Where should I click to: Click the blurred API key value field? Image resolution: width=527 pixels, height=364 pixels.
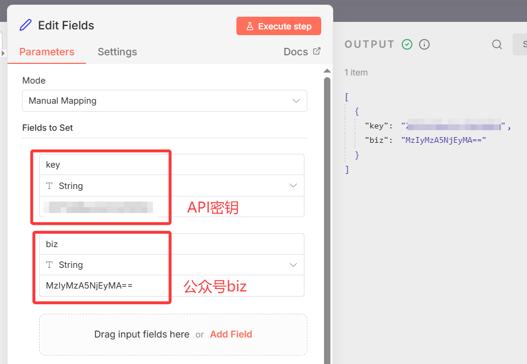click(x=171, y=207)
